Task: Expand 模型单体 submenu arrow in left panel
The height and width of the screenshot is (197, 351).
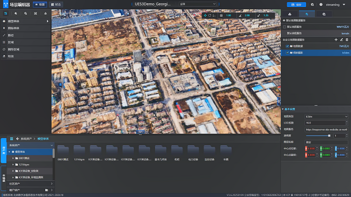Action: coord(48,21)
